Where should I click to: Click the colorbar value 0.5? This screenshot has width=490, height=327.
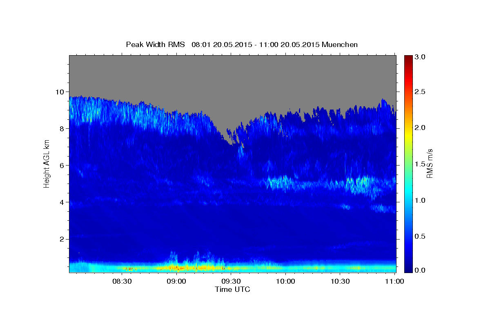click(420, 236)
